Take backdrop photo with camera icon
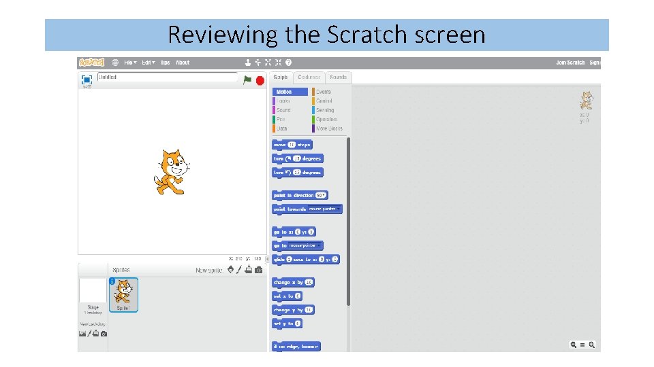The height and width of the screenshot is (367, 654). pos(104,334)
